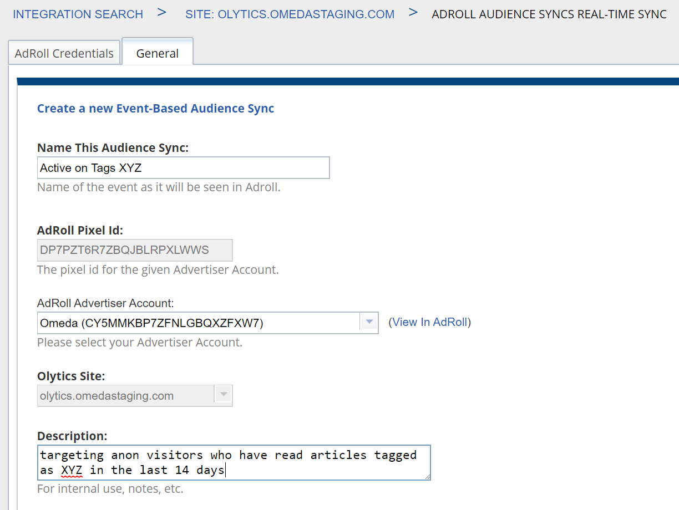Click the Advertiser Account dropdown arrow
Image resolution: width=679 pixels, height=510 pixels.
tap(369, 323)
